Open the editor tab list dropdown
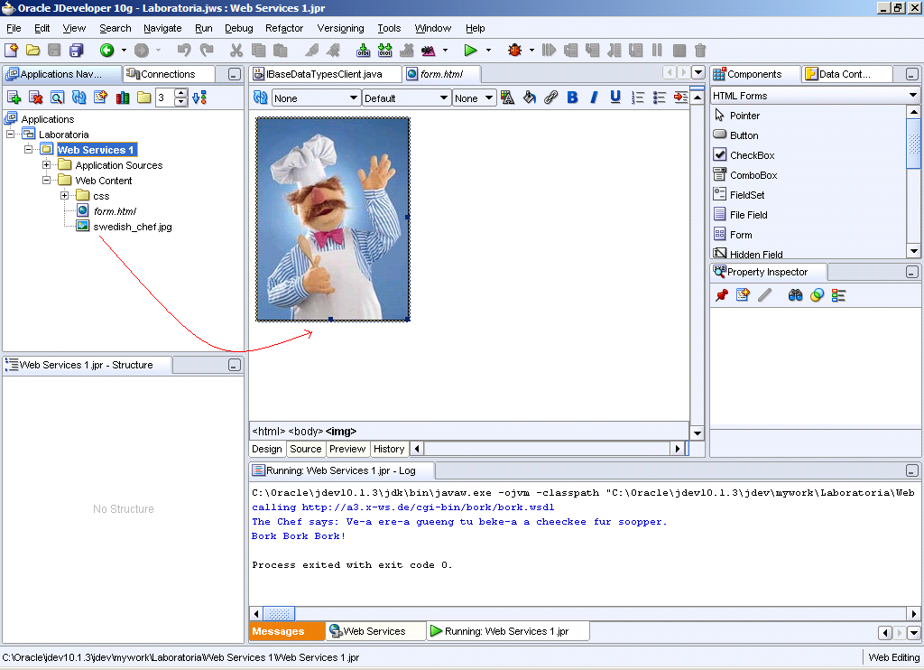The height and width of the screenshot is (670, 924). [x=698, y=72]
